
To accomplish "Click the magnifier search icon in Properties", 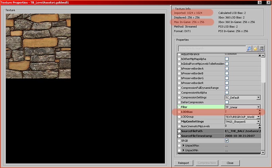I will [x=249, y=49].
